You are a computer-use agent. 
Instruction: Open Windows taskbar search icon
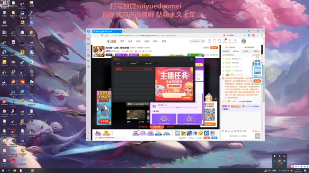8,171
